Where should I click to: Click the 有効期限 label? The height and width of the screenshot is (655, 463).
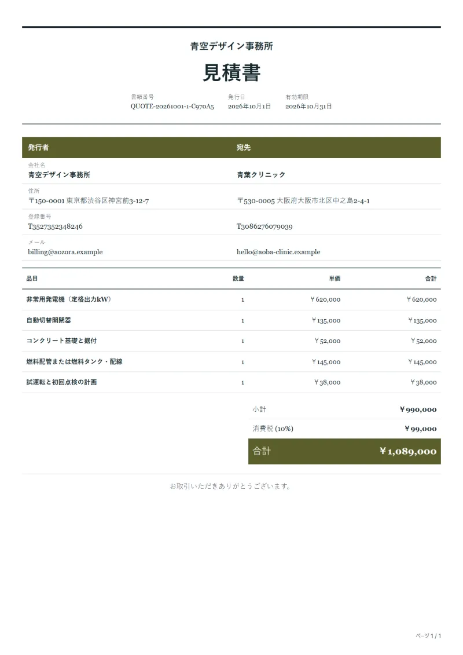click(x=297, y=97)
